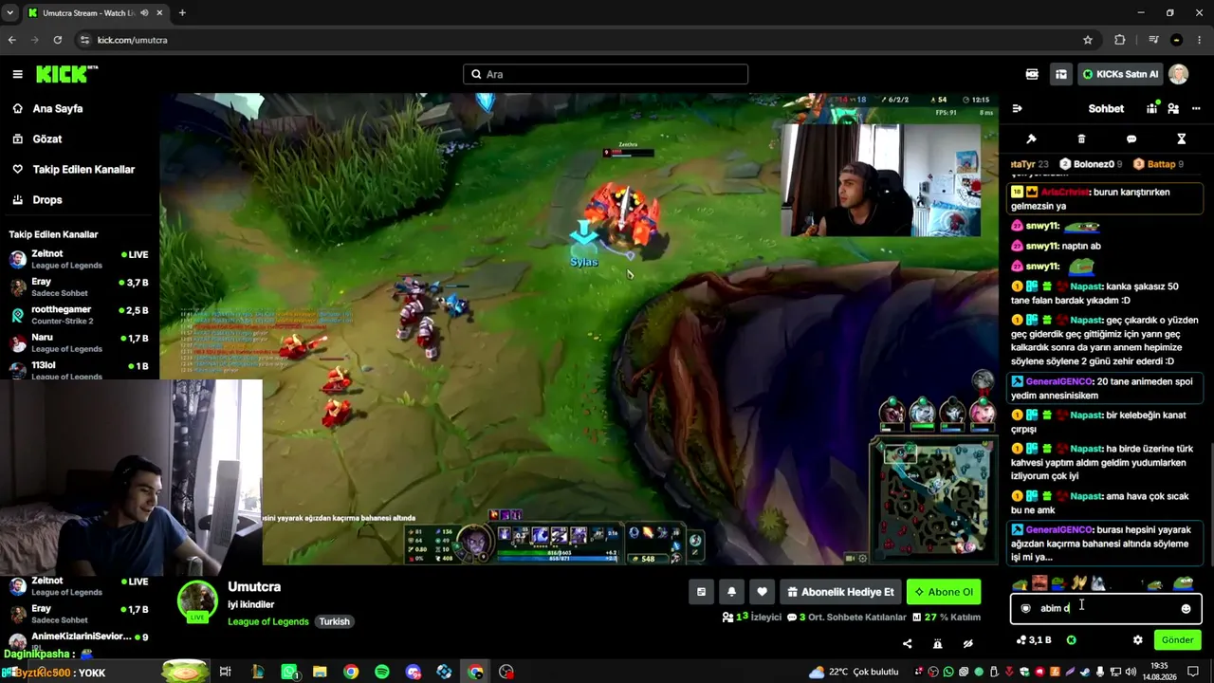
Task: Open rootthegamer's channel from followed list
Action: pos(80,315)
